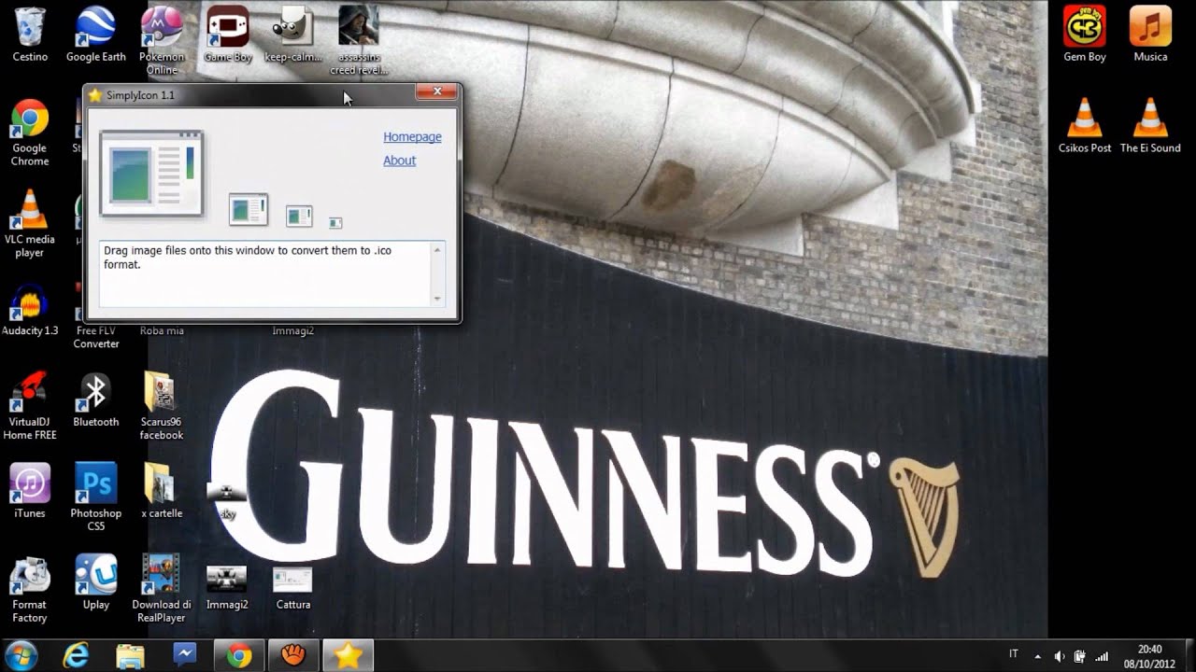Open the Messenger icon in taskbar

click(x=185, y=656)
